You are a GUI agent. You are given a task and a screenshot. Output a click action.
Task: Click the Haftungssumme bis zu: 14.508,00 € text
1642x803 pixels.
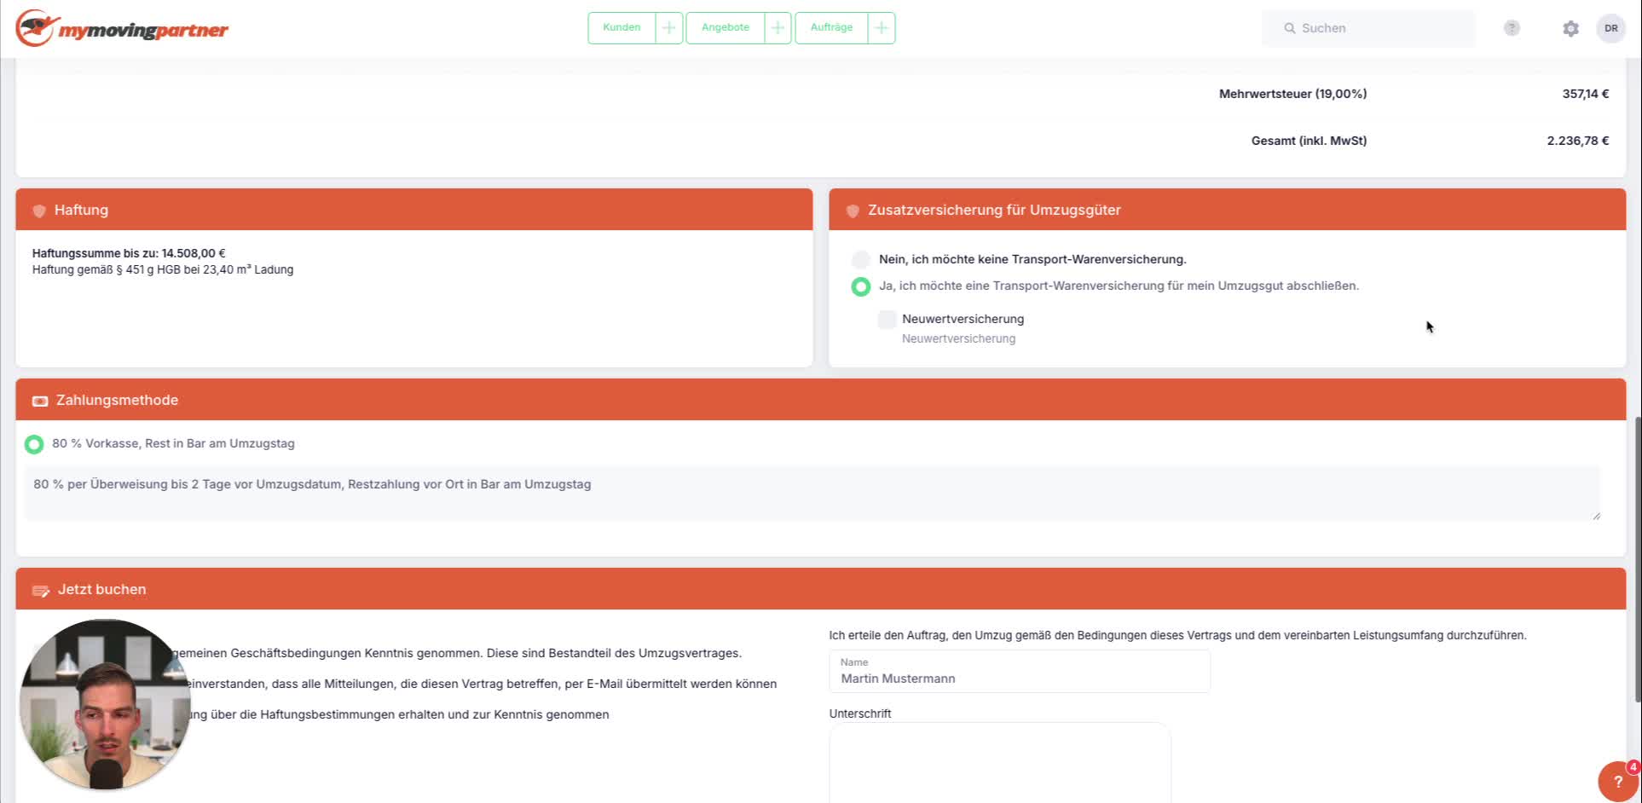click(x=129, y=253)
